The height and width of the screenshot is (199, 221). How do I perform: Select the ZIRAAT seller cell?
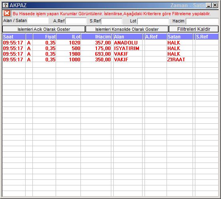[x=180, y=60]
